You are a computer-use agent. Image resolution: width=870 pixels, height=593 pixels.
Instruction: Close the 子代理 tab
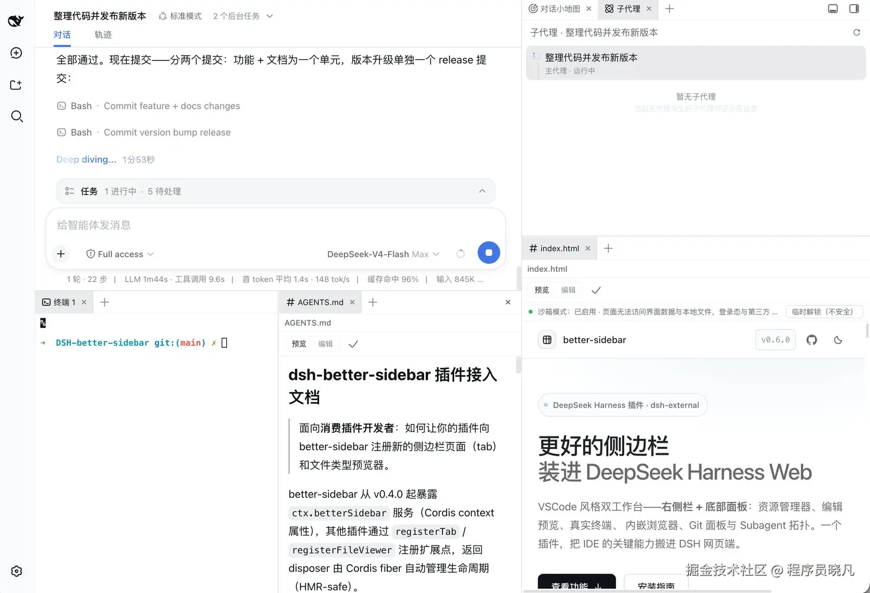[x=649, y=9]
